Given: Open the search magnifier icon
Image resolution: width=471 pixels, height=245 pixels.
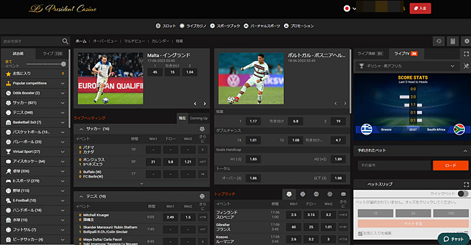Looking at the screenshot, I should 65,41.
